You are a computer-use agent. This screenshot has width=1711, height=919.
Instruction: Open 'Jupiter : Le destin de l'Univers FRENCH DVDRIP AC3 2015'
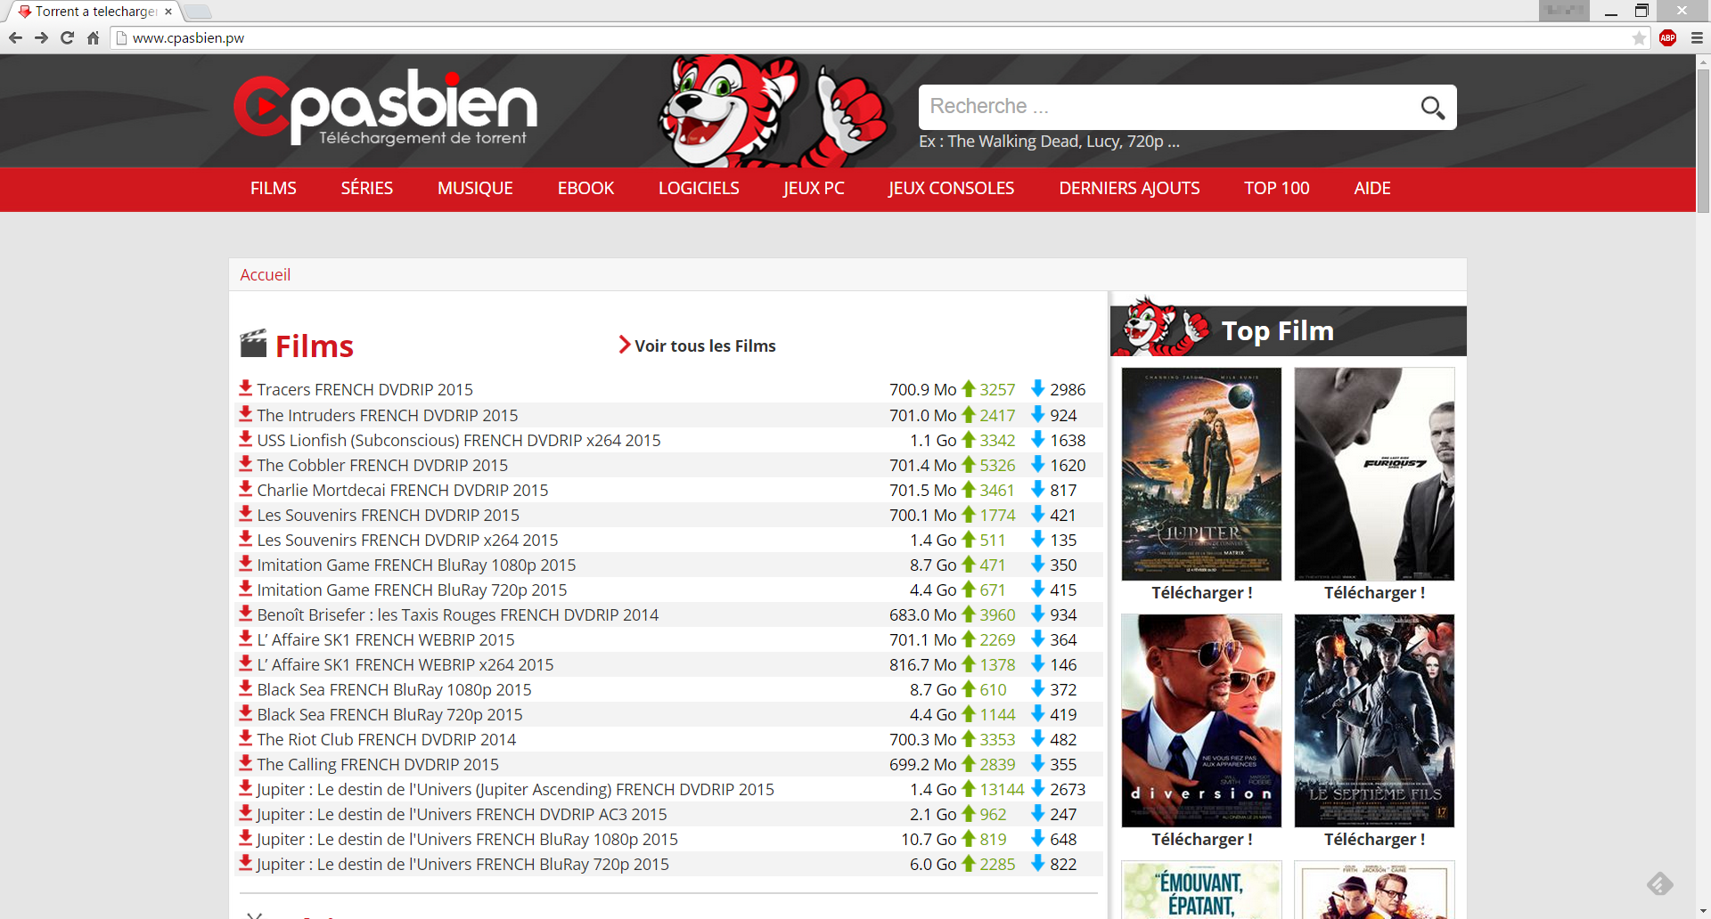(x=462, y=814)
